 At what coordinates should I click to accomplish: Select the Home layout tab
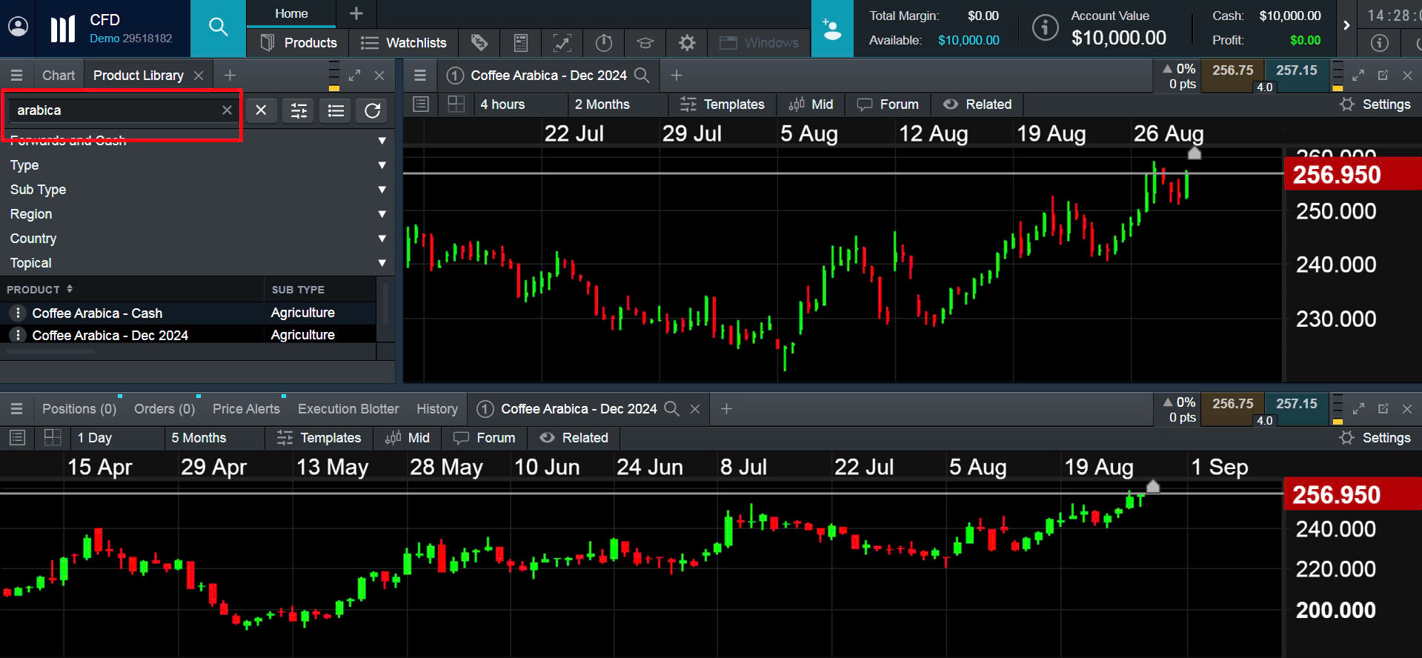click(x=291, y=13)
